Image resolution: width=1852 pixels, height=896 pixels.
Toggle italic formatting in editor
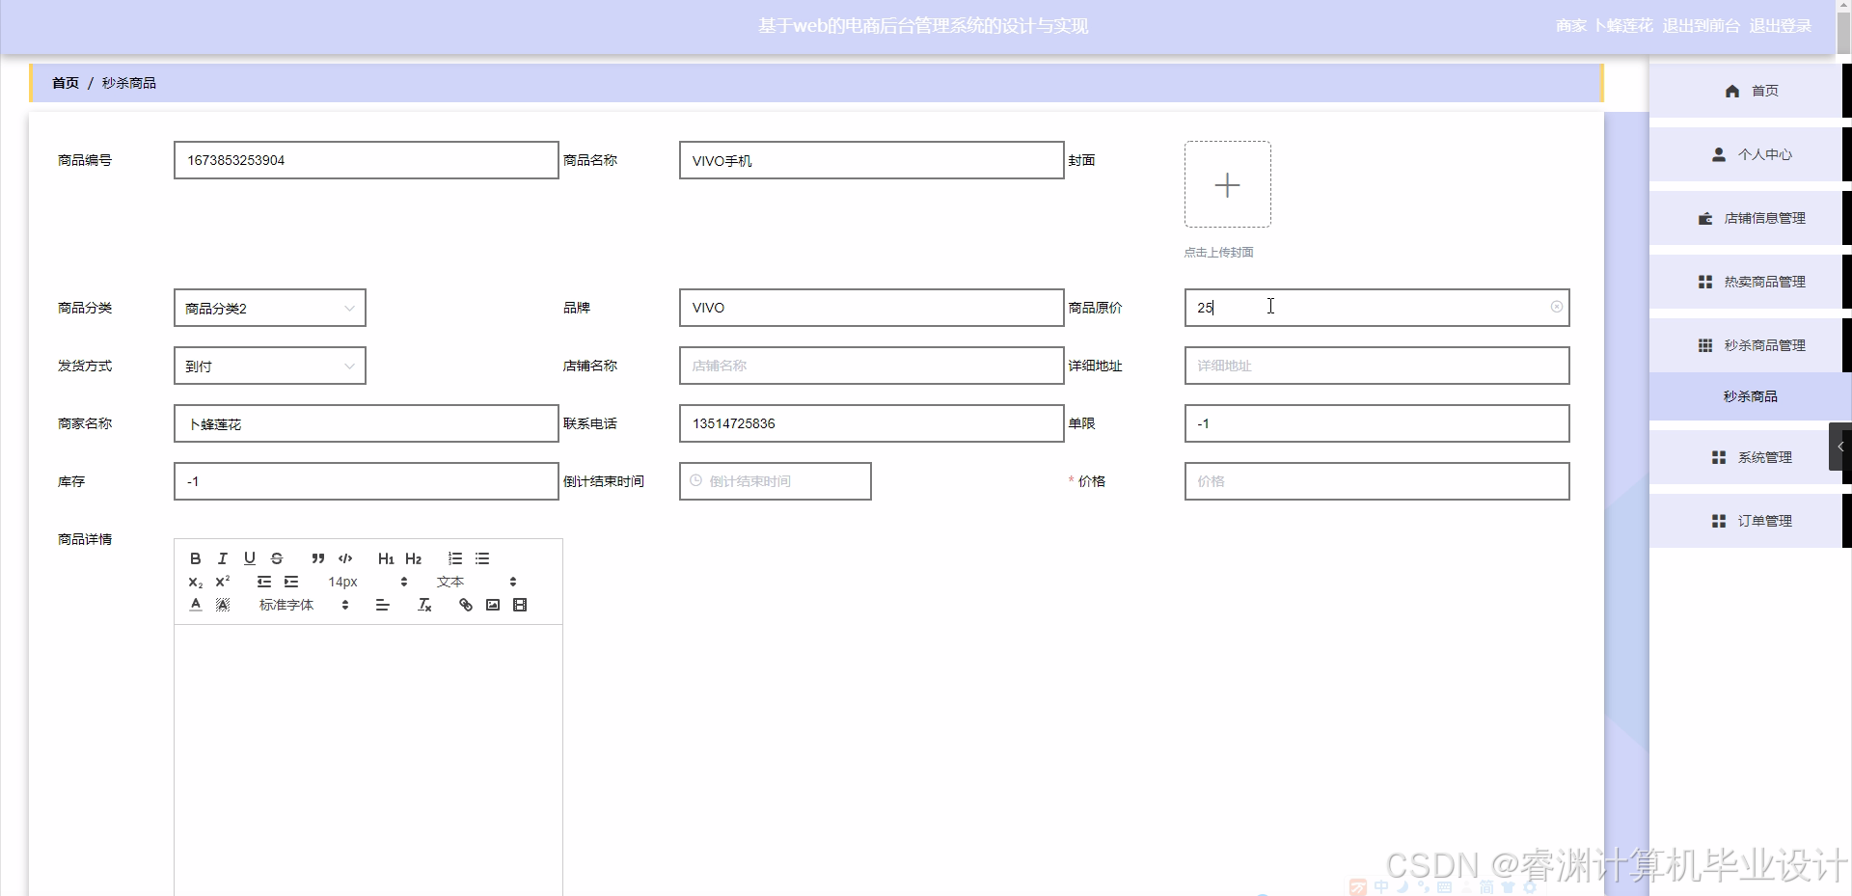pos(223,558)
